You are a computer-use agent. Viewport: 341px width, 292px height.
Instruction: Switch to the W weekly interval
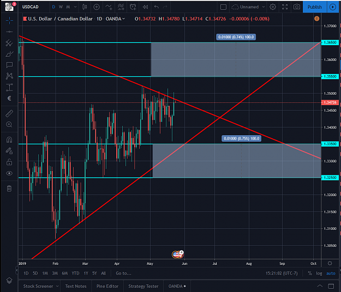pos(61,7)
